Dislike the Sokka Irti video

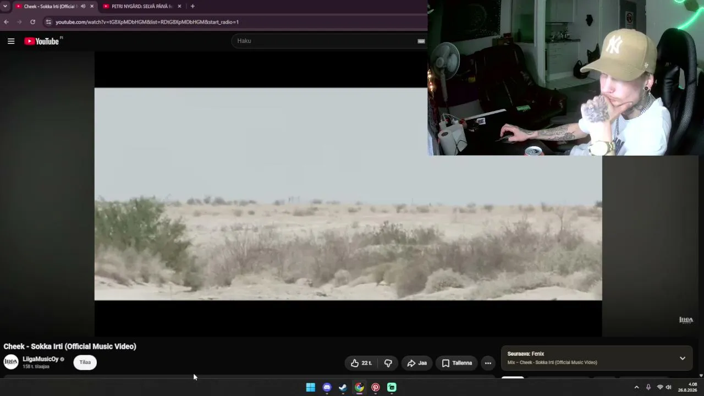point(388,363)
